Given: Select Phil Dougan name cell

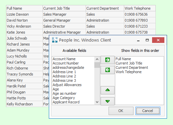Looking at the screenshot, I should 24,92.
